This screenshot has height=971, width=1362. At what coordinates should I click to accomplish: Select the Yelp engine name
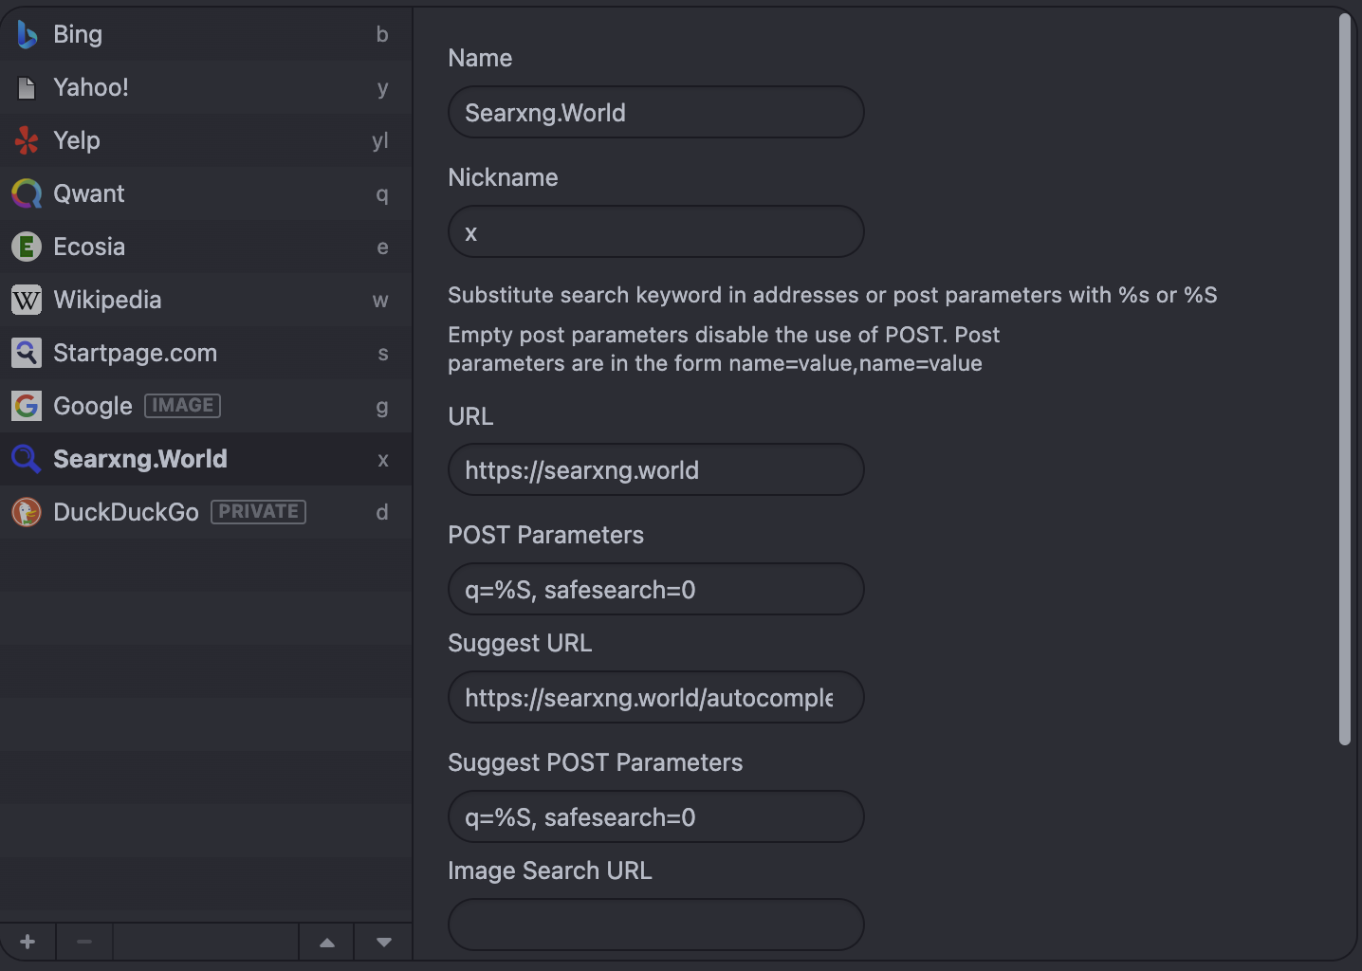[x=77, y=141]
